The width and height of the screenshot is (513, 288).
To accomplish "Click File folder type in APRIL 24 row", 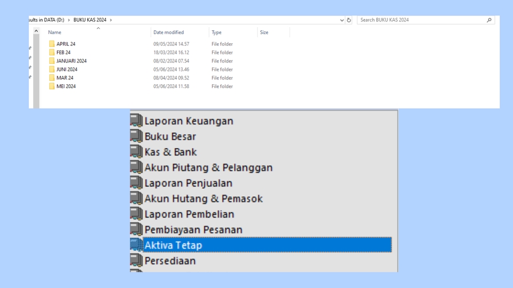I will pos(222,44).
